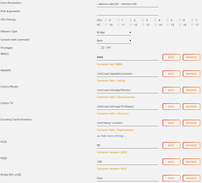Image resolution: width=202 pixels, height=183 pixels.
Task: Click the Nvidia GPU UUID field
Action: 127,178
